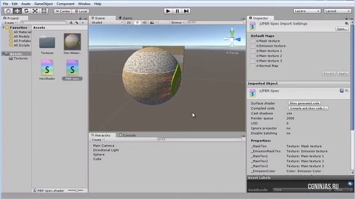Select the Rotate tool
Screen dimensions: 355x199
tap(26, 11)
